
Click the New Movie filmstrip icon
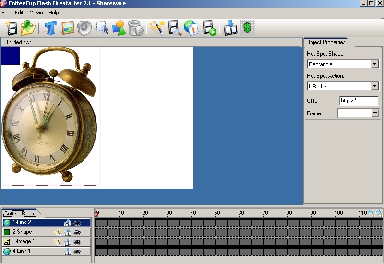[11, 28]
